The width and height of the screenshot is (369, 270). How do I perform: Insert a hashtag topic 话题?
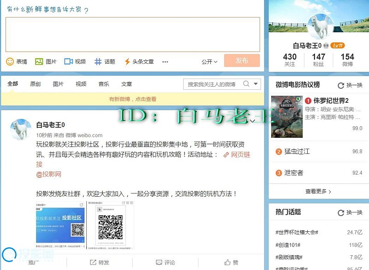tap(105, 62)
